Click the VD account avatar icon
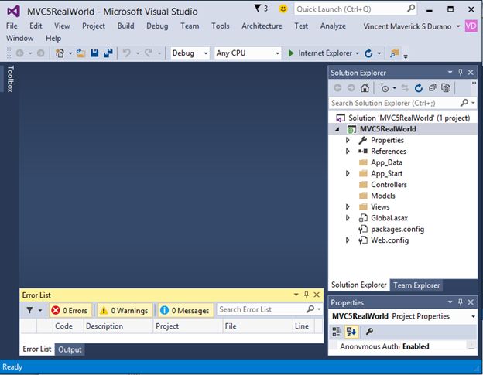 (x=471, y=26)
